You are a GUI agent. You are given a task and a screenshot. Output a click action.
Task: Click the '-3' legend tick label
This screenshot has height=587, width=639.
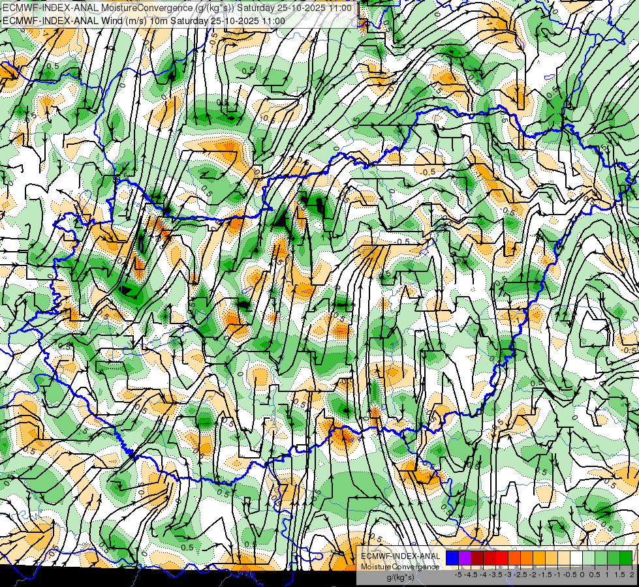(x=508, y=575)
